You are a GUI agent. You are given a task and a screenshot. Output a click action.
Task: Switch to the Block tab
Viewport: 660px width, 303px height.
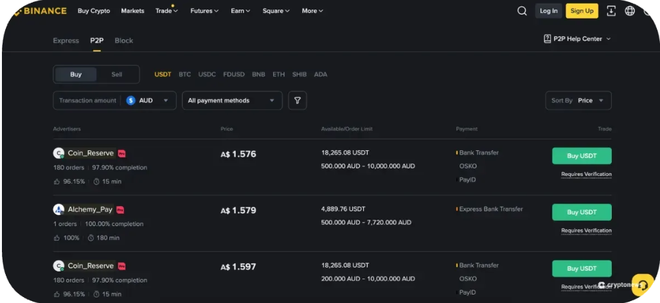(x=124, y=40)
